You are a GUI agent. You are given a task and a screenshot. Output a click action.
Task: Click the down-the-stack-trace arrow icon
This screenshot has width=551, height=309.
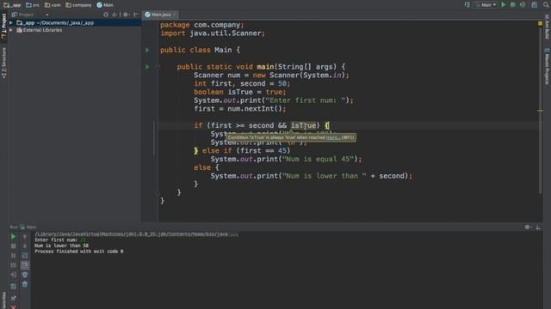[25, 246]
